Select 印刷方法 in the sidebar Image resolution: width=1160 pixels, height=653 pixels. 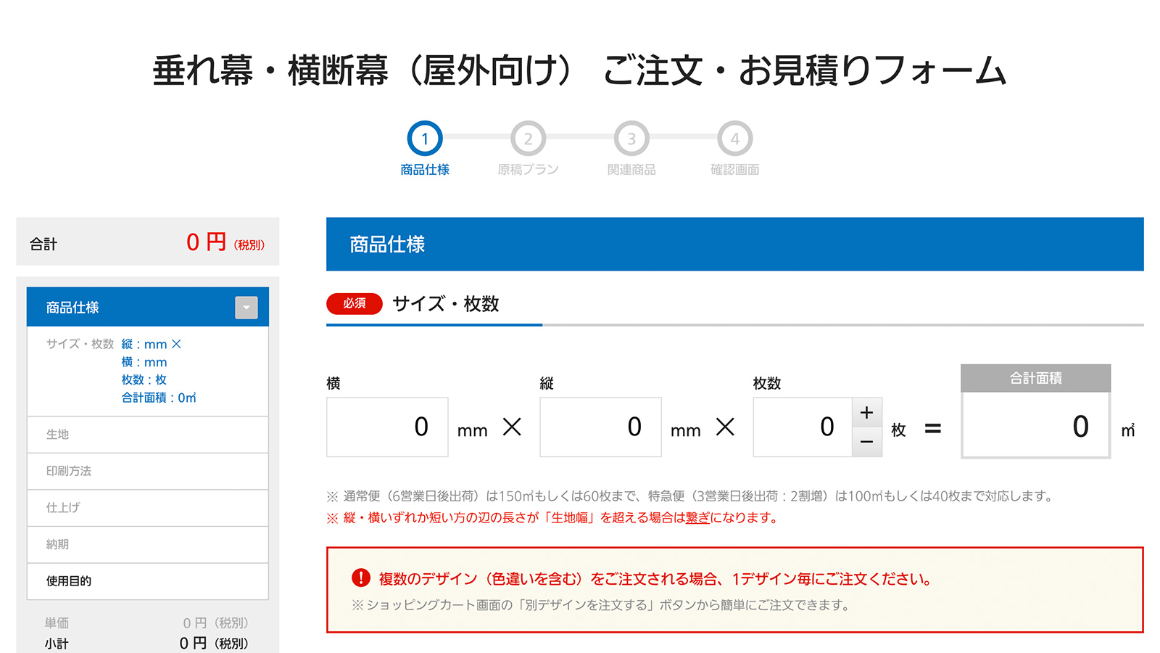click(x=147, y=472)
